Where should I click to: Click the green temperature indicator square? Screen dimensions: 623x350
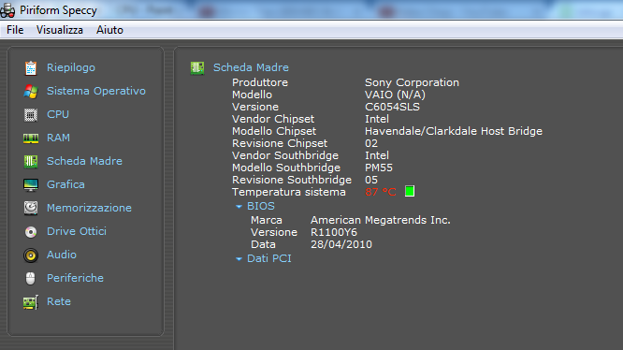point(410,192)
